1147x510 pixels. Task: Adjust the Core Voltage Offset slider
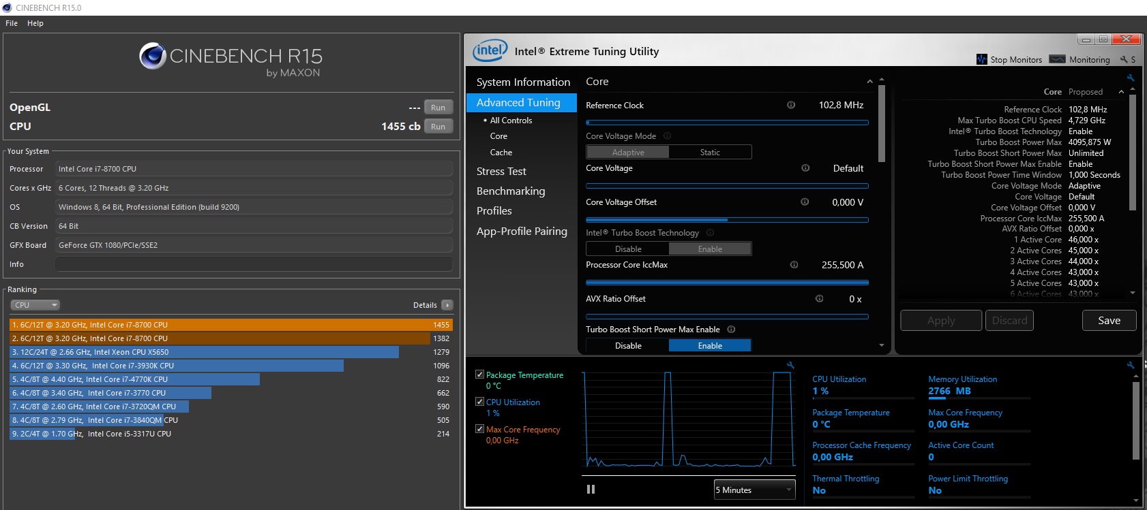(727, 220)
